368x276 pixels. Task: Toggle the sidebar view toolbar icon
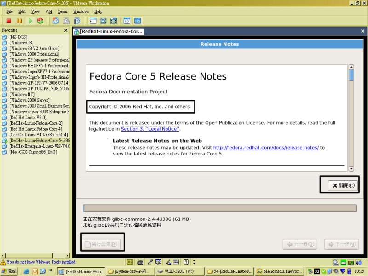pyautogui.click(x=93, y=21)
